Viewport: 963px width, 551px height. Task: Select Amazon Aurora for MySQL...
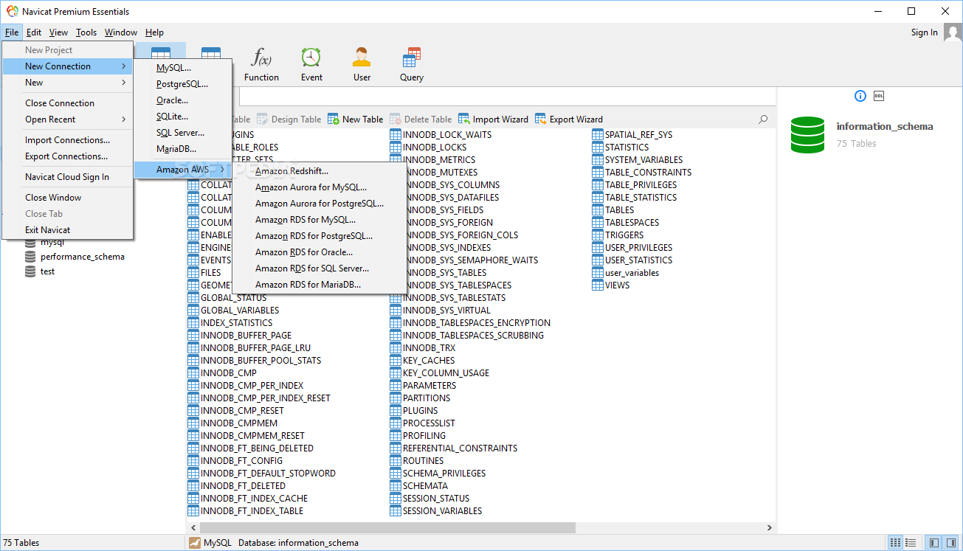pyautogui.click(x=319, y=187)
